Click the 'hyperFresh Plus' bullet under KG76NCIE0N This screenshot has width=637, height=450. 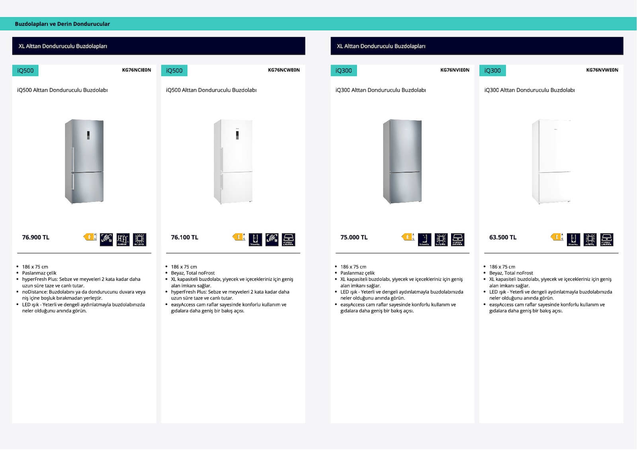coord(81,282)
